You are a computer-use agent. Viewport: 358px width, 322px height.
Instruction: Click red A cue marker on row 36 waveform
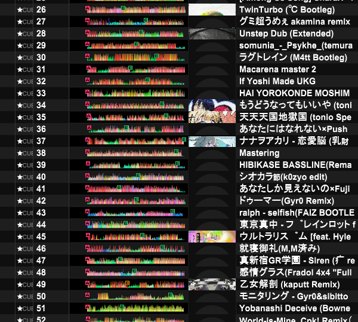[89, 127]
